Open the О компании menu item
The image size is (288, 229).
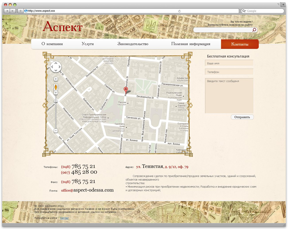(x=52, y=44)
